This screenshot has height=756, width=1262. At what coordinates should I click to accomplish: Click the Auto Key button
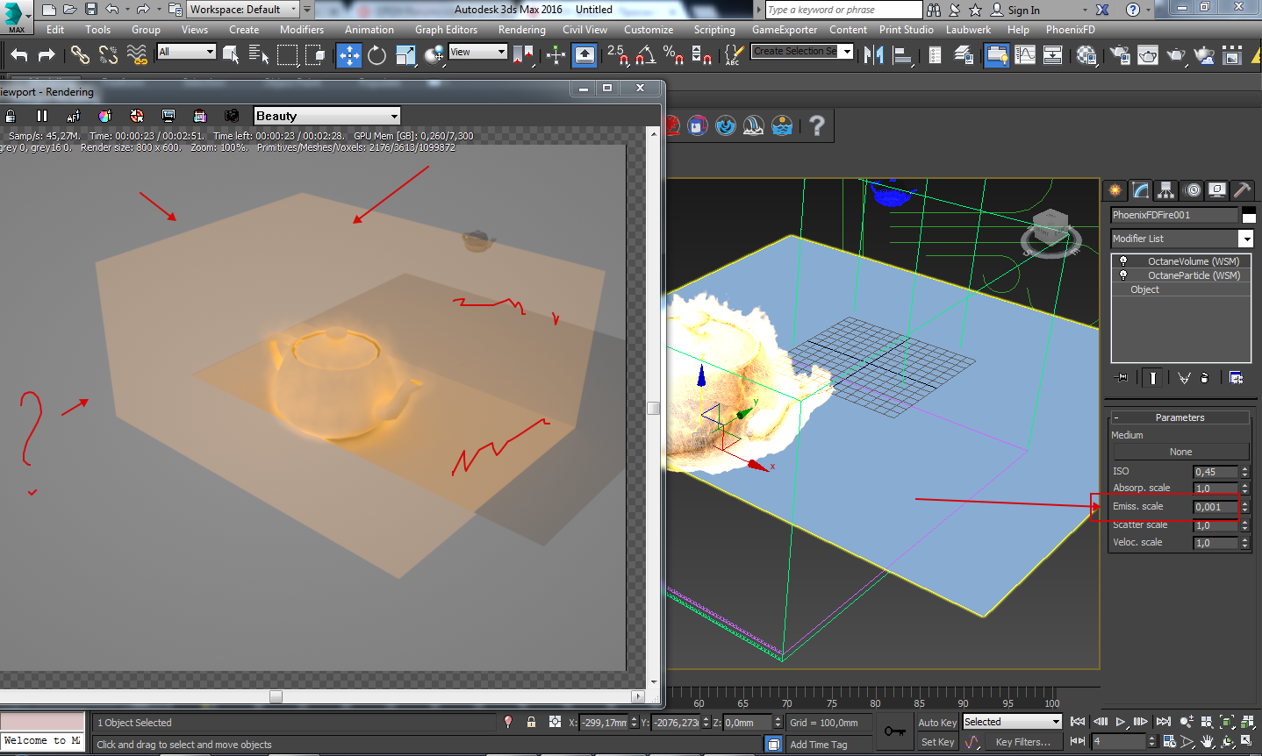pos(937,723)
